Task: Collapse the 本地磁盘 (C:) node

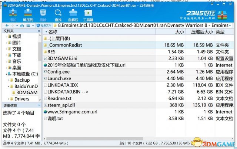Action: coord(7,74)
